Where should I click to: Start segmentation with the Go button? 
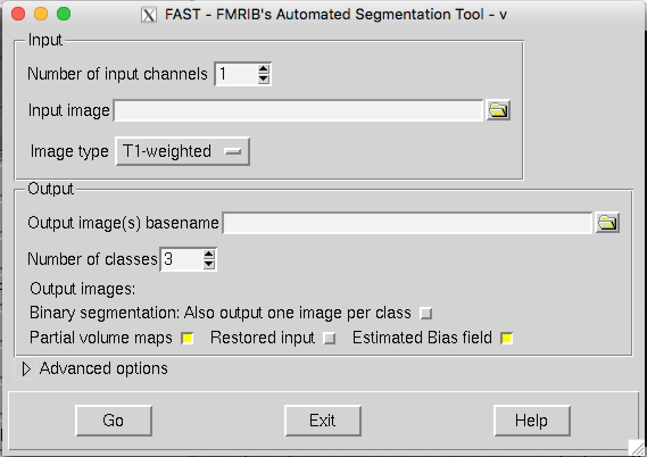pyautogui.click(x=114, y=421)
